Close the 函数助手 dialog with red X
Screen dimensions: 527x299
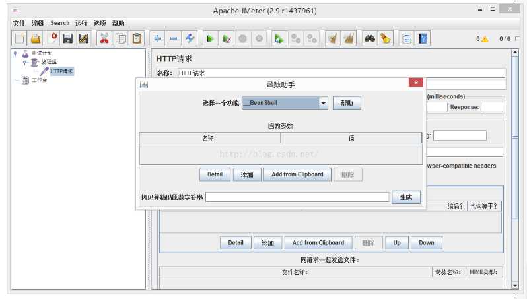point(416,83)
